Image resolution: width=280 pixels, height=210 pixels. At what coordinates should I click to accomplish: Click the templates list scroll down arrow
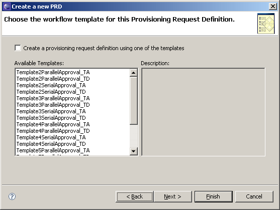[134, 151]
